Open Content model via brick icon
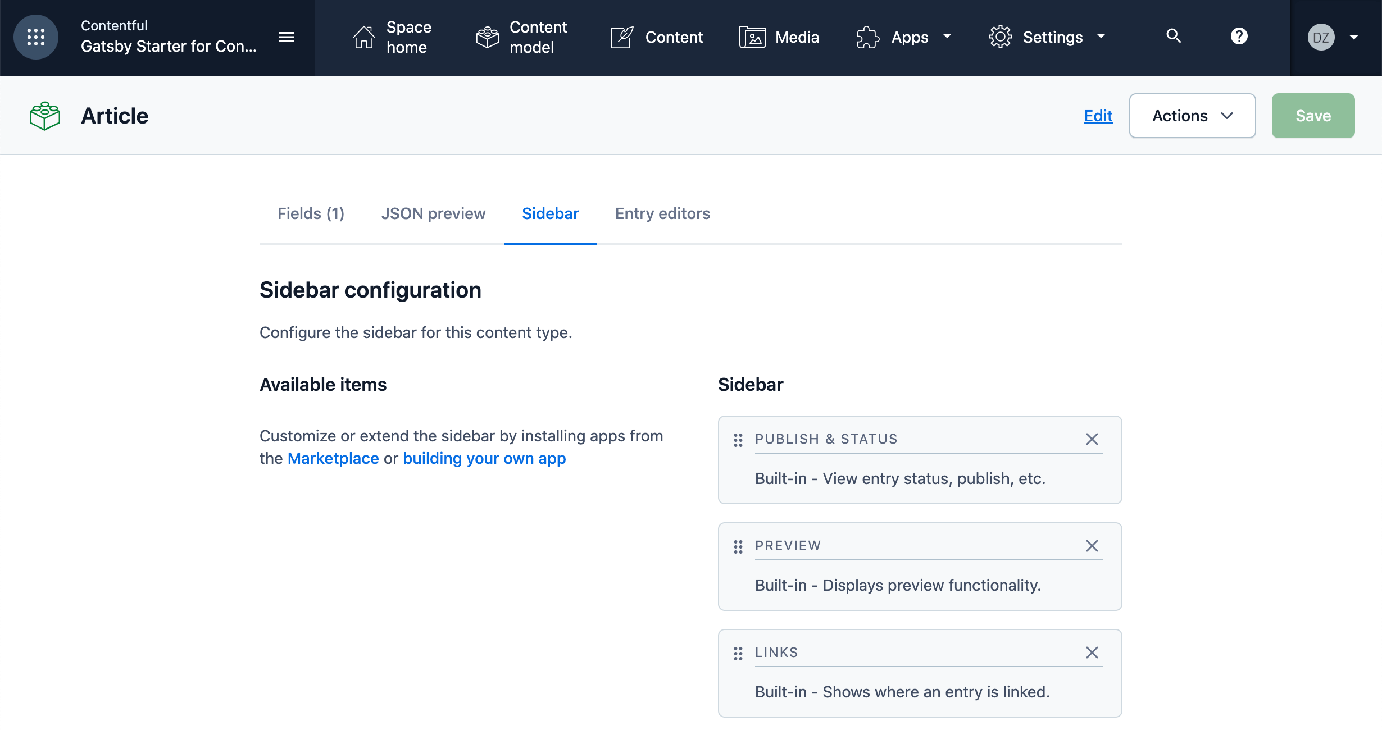The width and height of the screenshot is (1382, 730). click(487, 36)
